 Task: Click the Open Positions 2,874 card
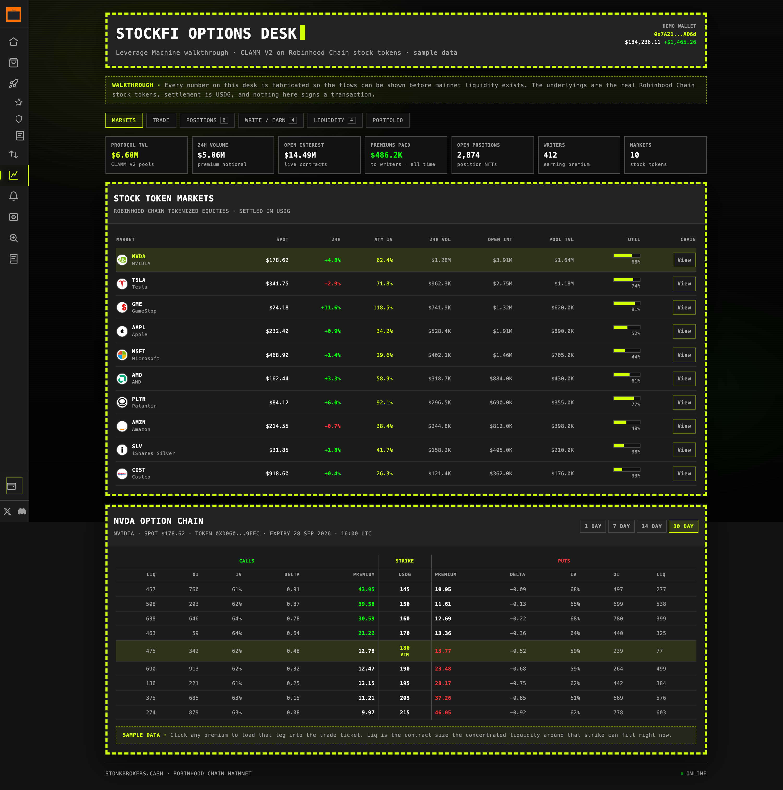coord(493,155)
